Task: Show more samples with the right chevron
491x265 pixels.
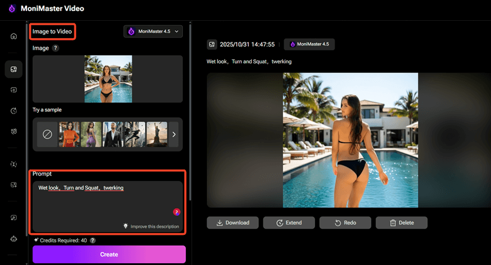Action: pos(174,134)
